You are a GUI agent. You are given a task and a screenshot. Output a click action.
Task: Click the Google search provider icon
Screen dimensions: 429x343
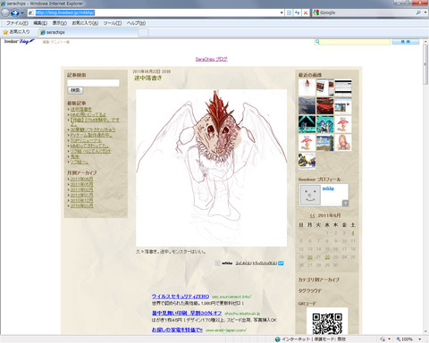pos(315,13)
